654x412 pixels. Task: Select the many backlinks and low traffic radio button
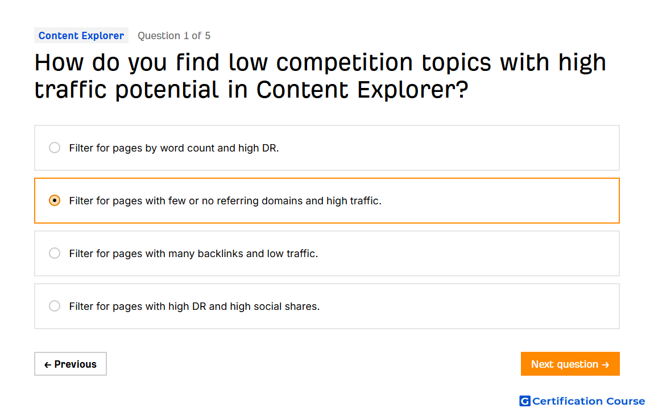(x=55, y=254)
